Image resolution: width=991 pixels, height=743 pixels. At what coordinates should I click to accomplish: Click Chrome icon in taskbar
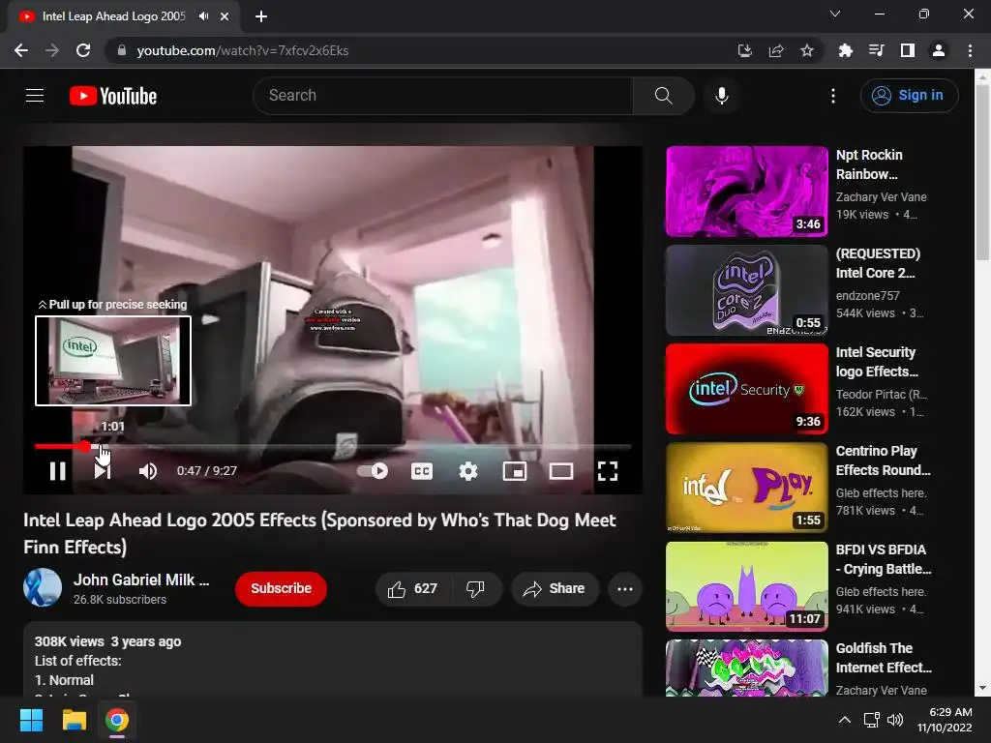pyautogui.click(x=117, y=720)
